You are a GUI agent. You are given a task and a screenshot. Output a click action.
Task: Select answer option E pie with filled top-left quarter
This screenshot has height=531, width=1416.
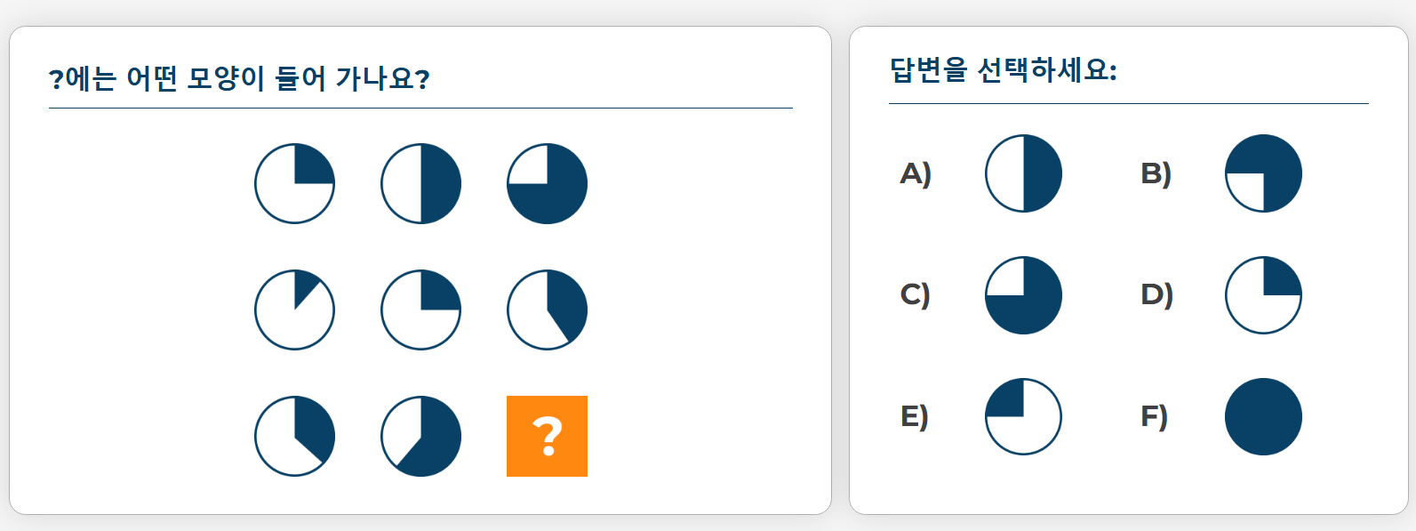(x=1023, y=415)
